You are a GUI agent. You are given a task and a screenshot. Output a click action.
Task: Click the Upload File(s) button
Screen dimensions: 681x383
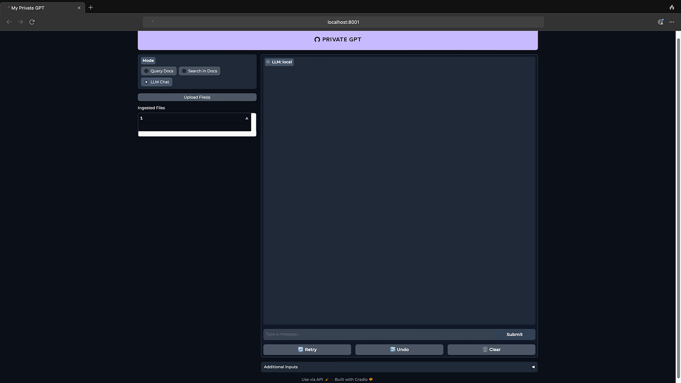click(197, 97)
